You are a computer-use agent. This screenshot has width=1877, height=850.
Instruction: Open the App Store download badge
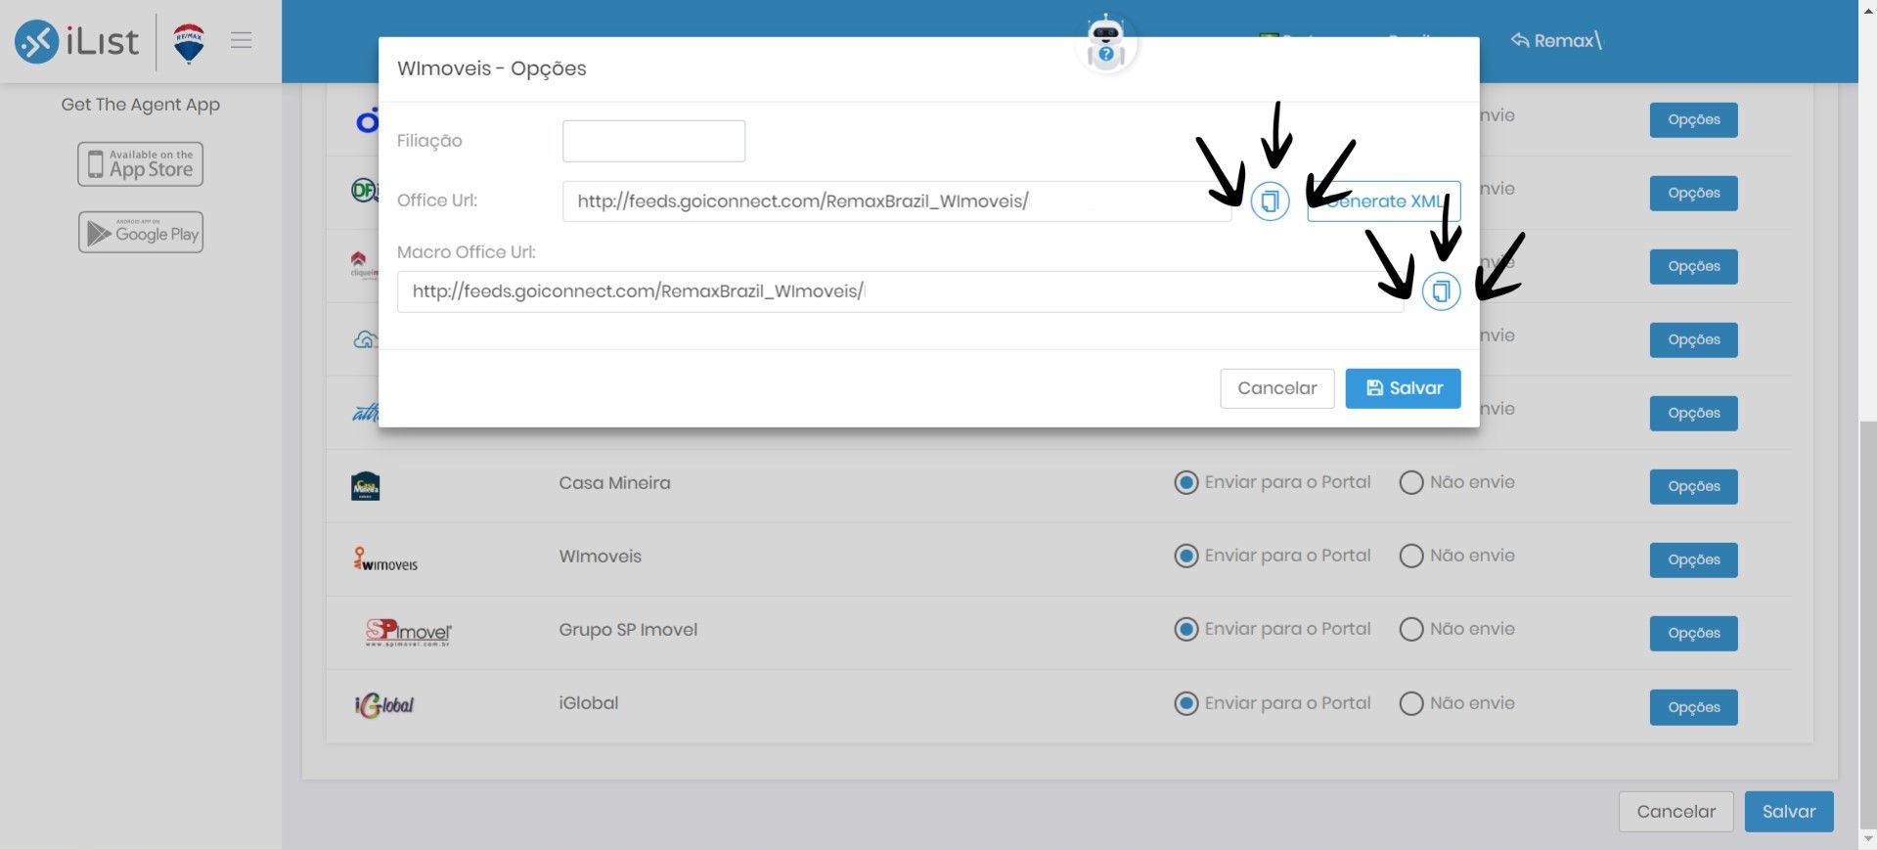141,164
